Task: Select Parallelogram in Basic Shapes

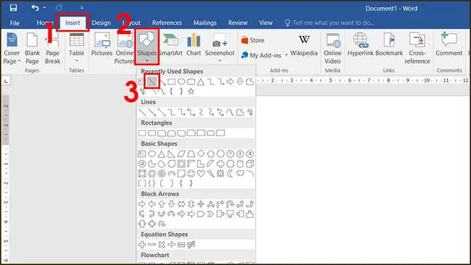Action: 181,154
